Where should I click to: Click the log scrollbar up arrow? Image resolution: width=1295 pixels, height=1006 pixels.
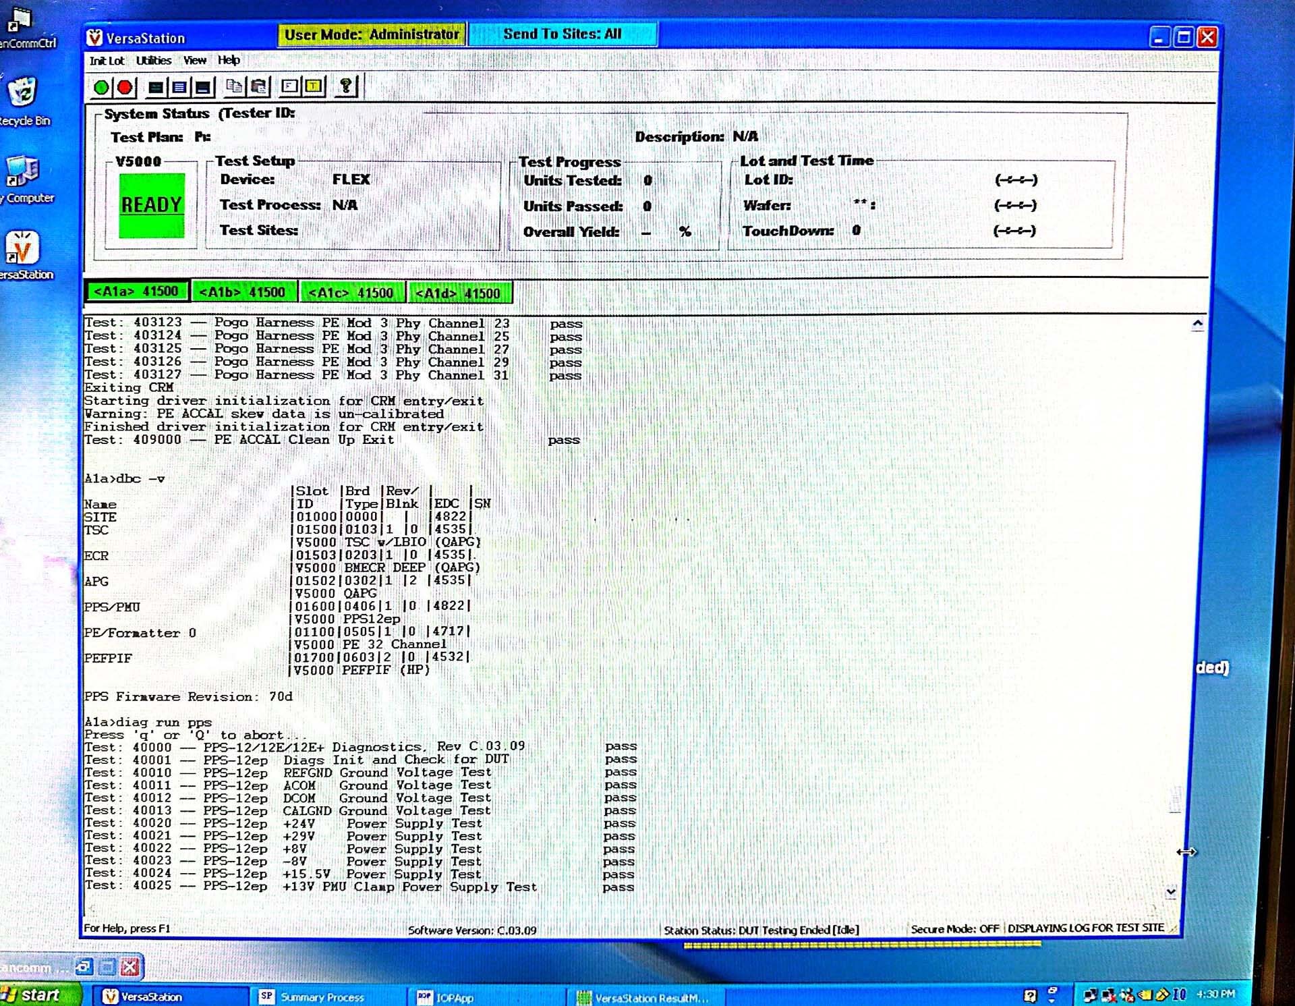(x=1197, y=325)
